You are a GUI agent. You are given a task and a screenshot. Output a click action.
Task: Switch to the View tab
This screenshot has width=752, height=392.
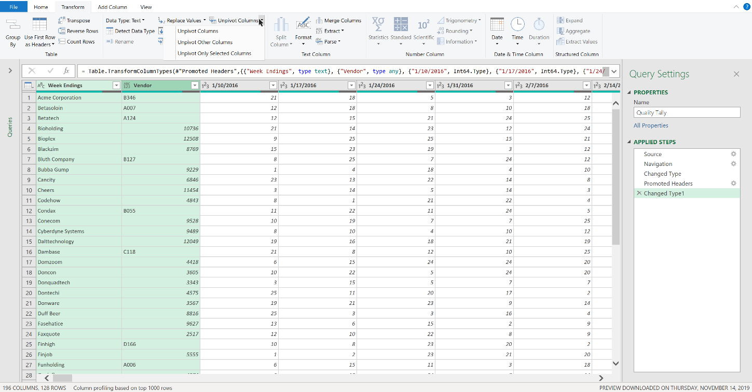point(146,7)
